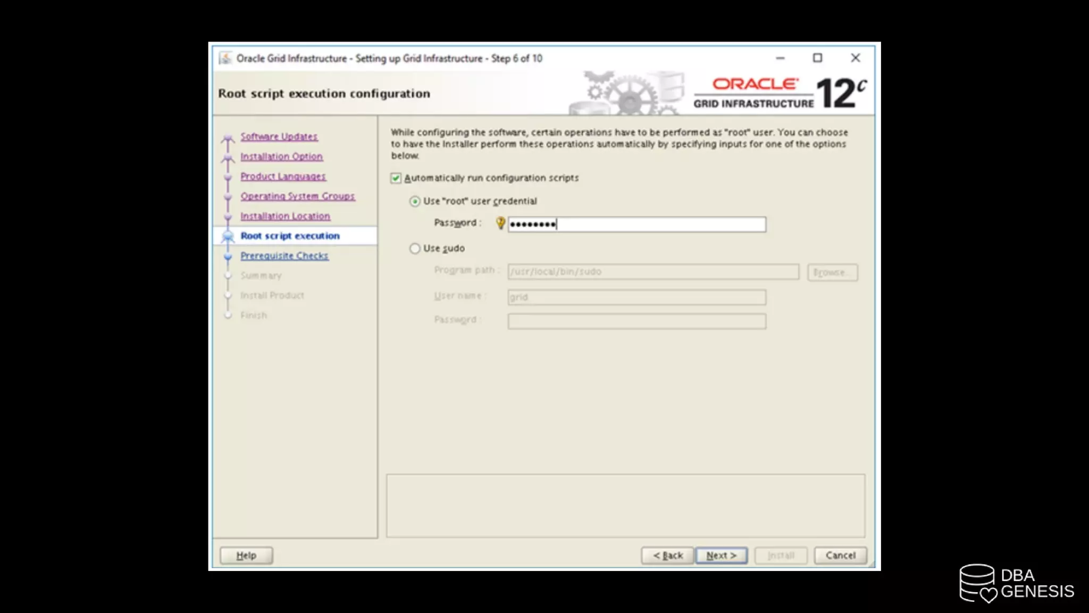Image resolution: width=1089 pixels, height=613 pixels.
Task: Open the Installation Option step
Action: [281, 156]
